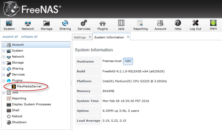Open the Plugins toolbar icon

pos(103,23)
